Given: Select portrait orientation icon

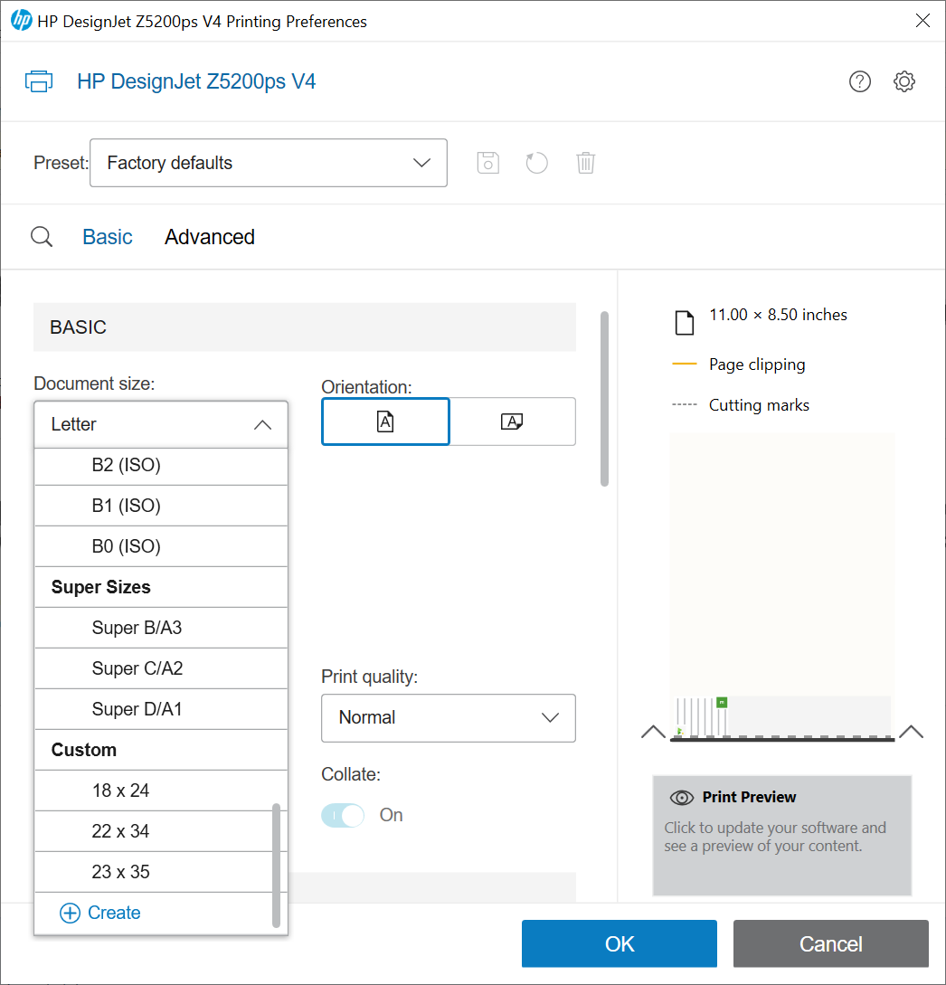Looking at the screenshot, I should click(x=385, y=421).
